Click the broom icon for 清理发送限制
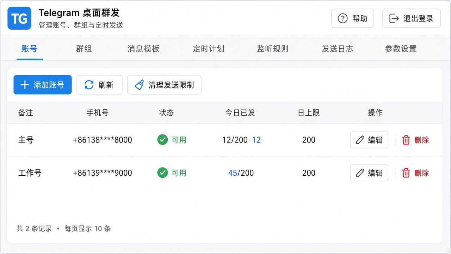Screen dimensions: 451x254 click(140, 85)
